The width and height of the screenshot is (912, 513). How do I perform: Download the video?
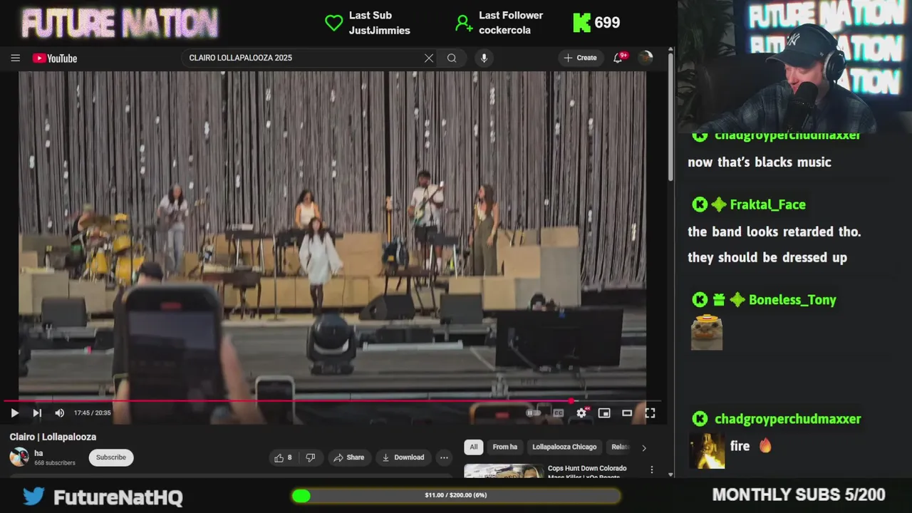pos(403,457)
